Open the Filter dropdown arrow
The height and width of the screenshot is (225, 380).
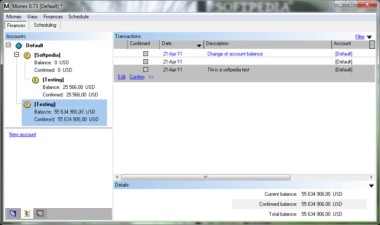(369, 37)
